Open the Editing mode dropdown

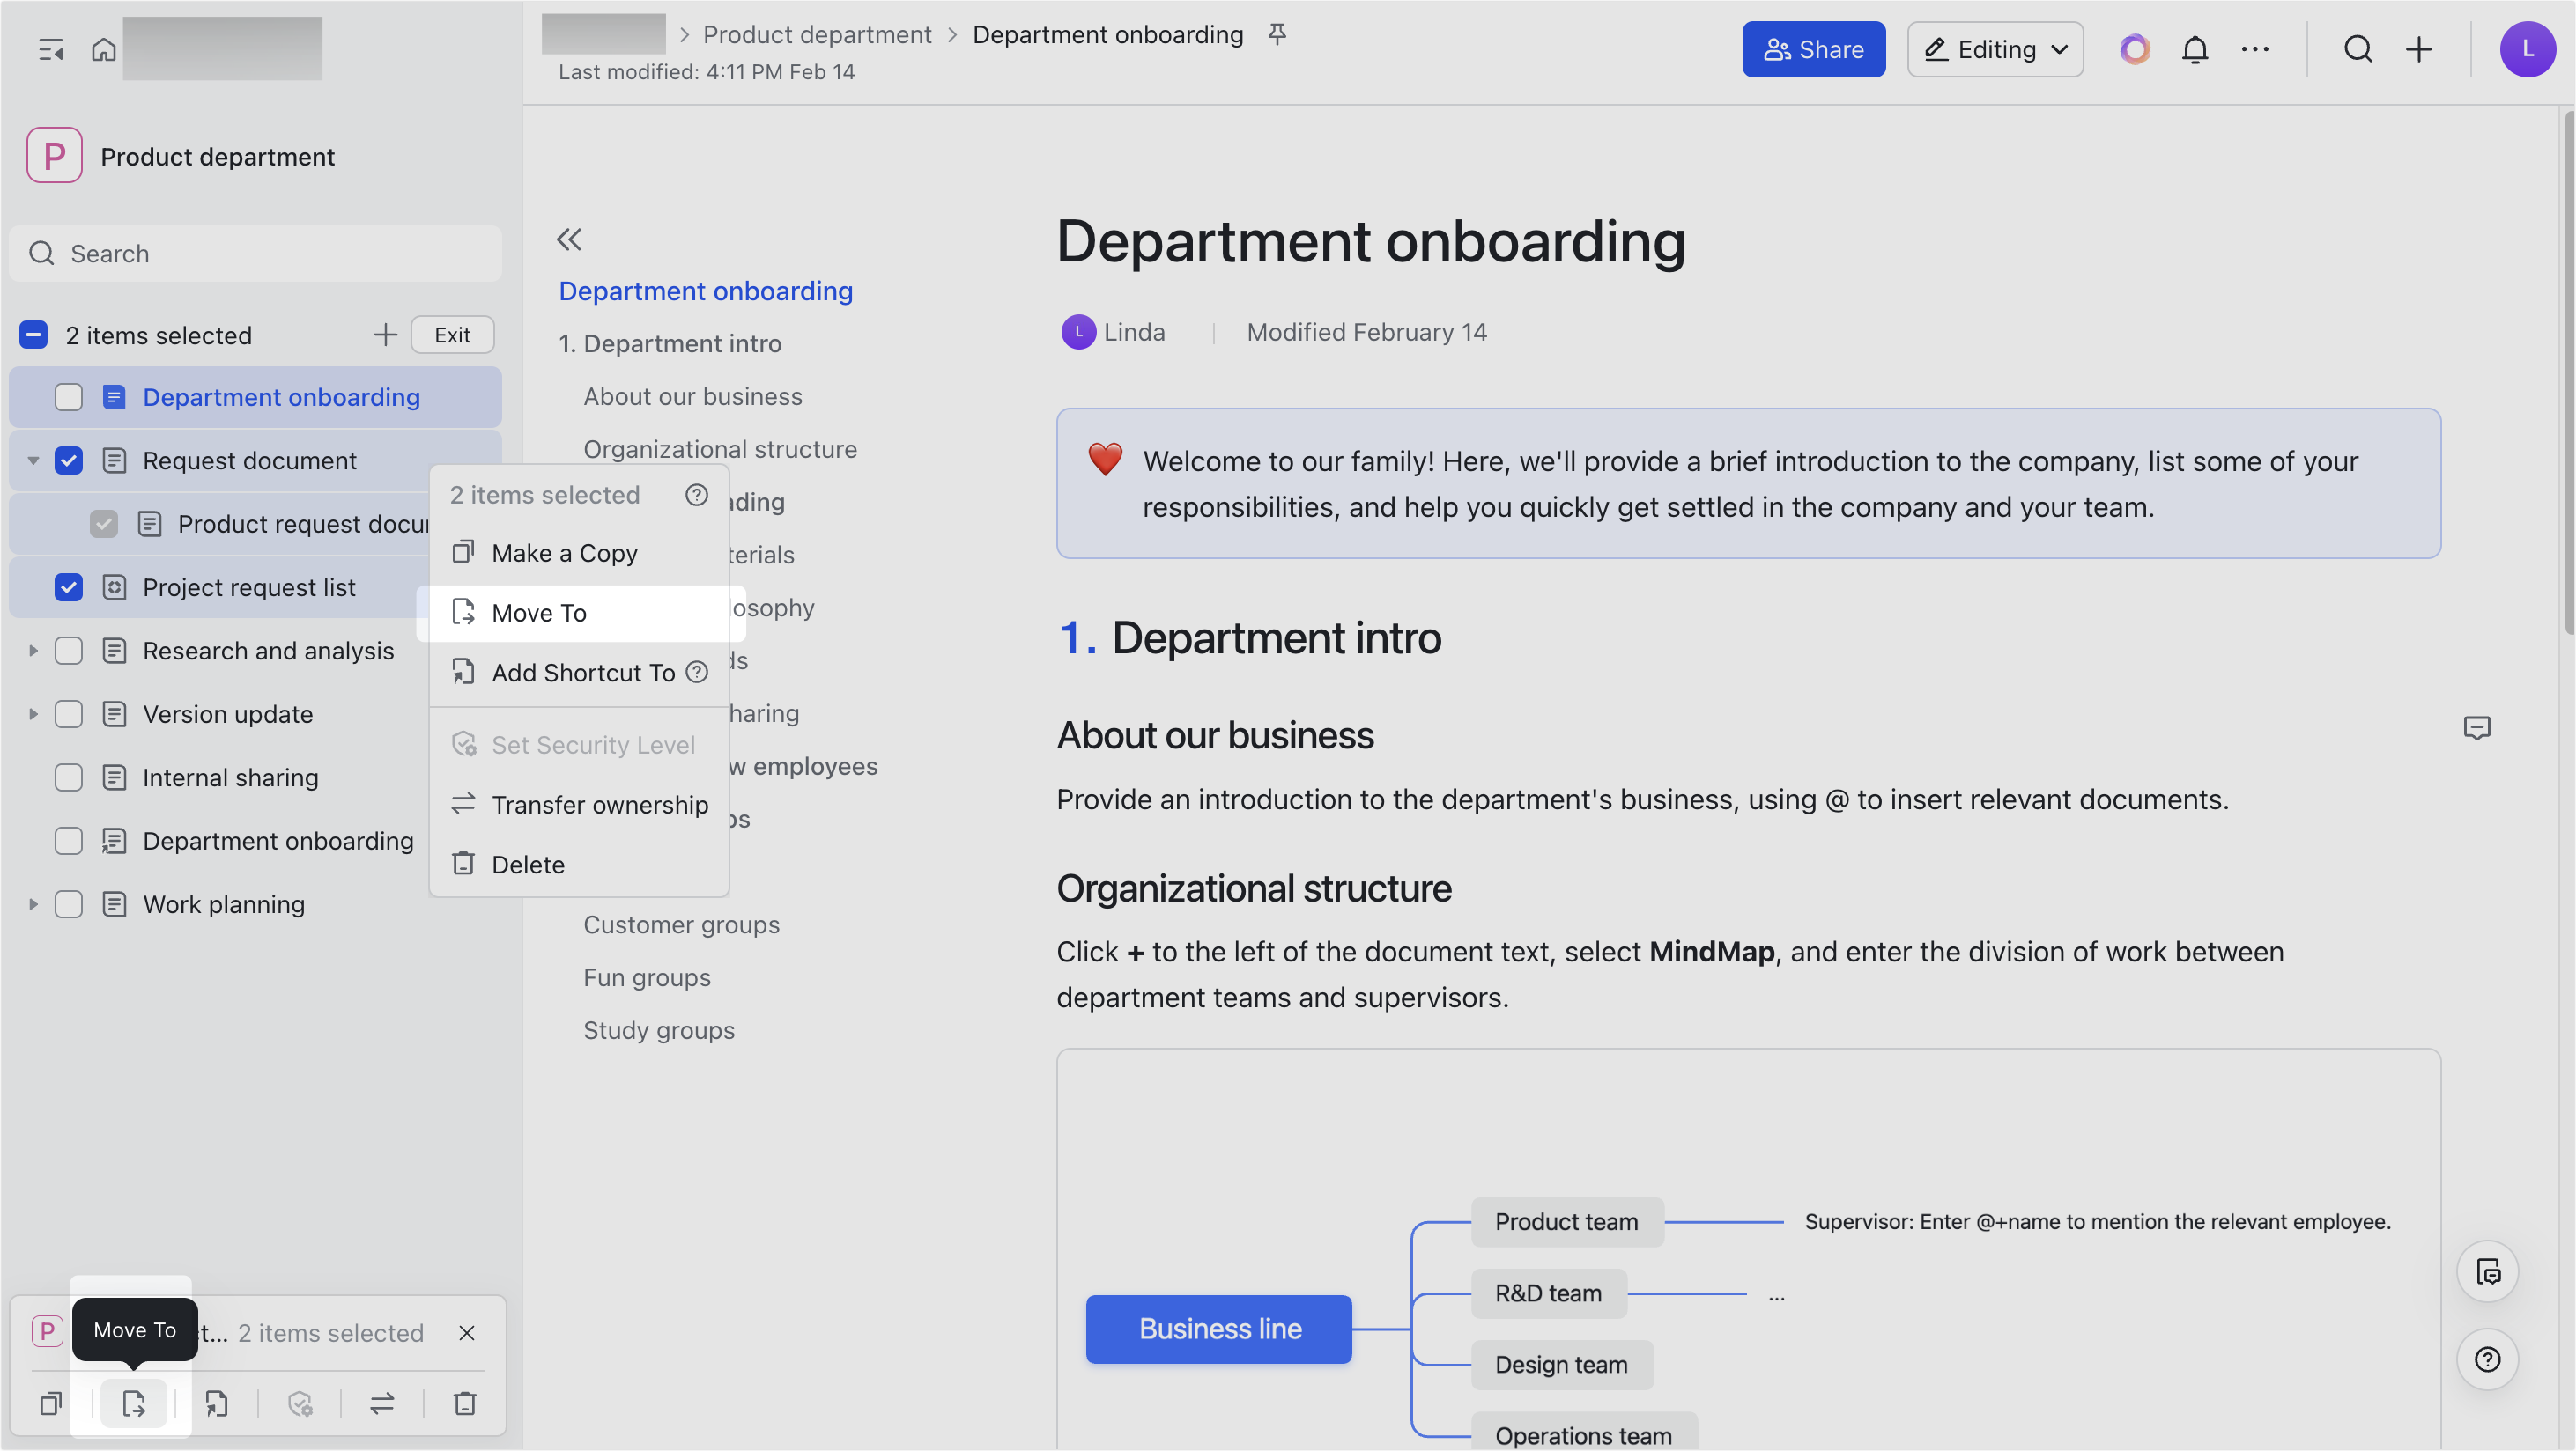[1995, 49]
